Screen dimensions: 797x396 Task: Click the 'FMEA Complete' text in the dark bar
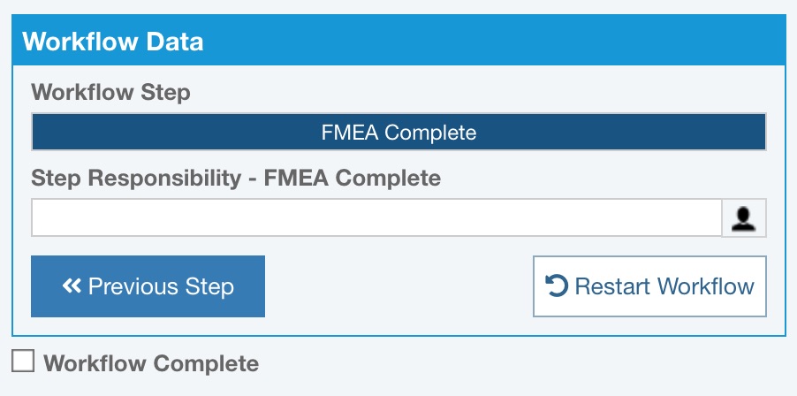398,133
